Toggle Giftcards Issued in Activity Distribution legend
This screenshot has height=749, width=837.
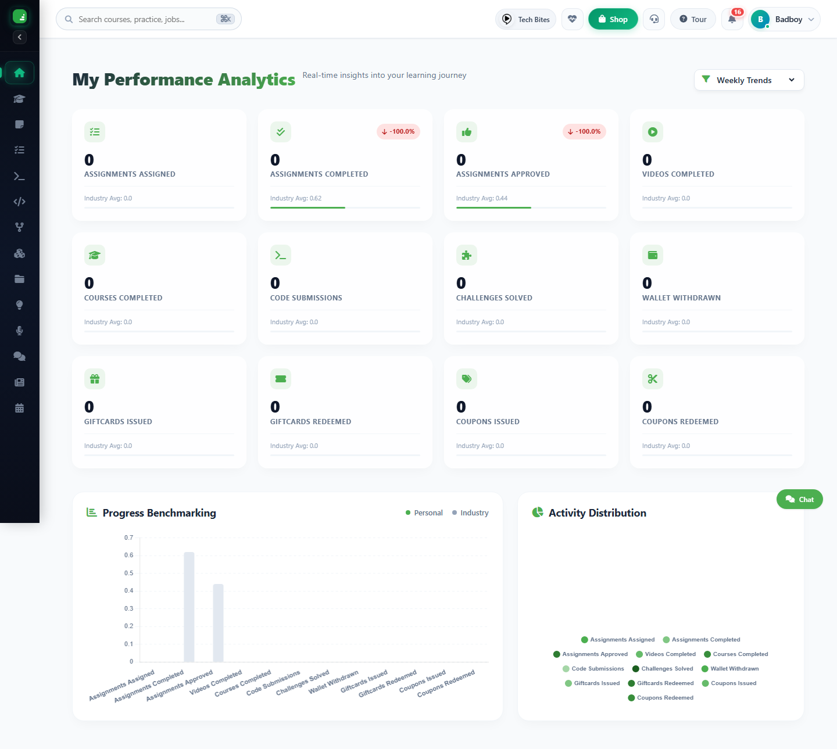(593, 683)
